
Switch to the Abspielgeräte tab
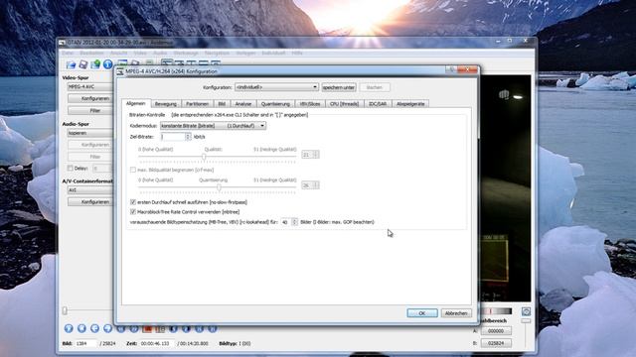pos(410,104)
